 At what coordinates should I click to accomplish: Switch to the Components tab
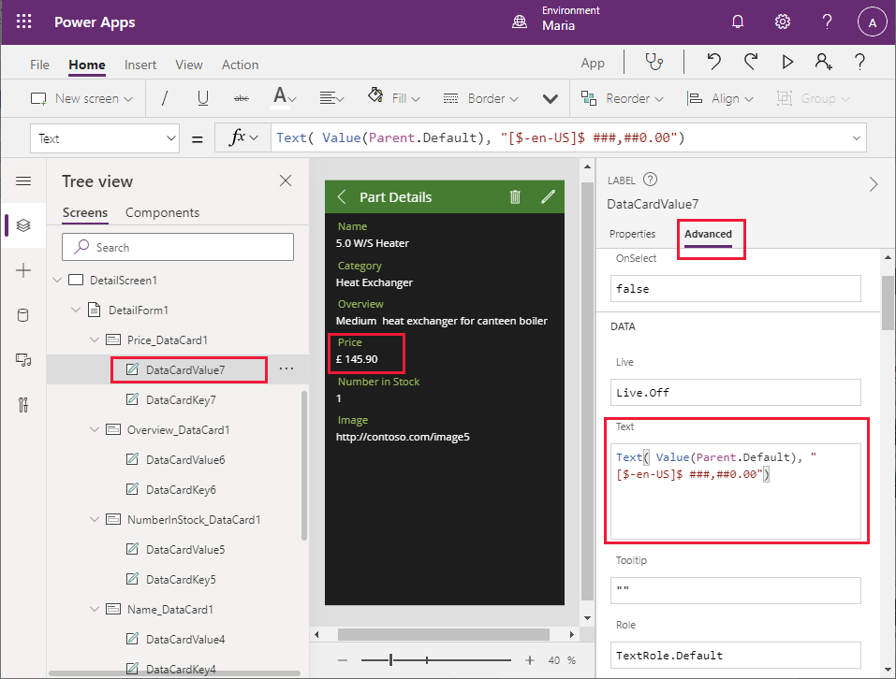pyautogui.click(x=162, y=212)
